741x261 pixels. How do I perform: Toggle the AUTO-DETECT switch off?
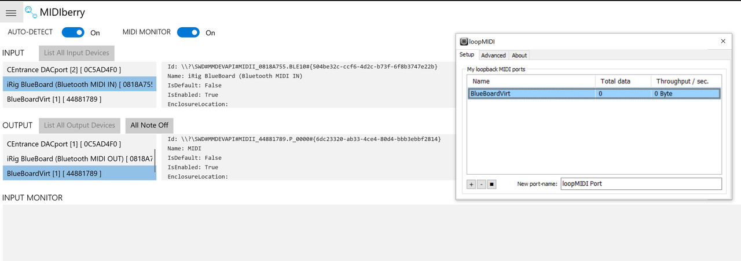73,32
